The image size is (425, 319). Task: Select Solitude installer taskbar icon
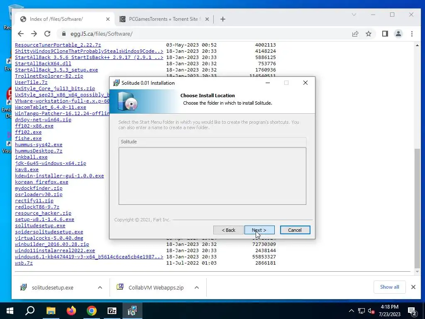tap(132, 311)
